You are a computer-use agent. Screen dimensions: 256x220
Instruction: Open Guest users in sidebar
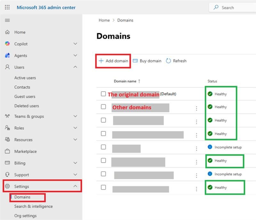[25, 97]
